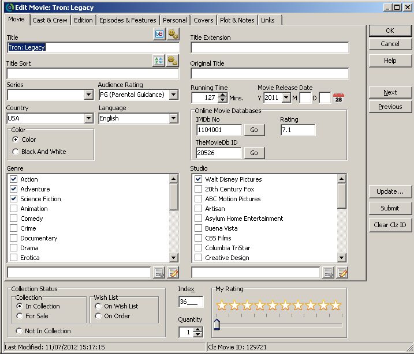Screen dimensions: 414x354
Task: Select the Black And White radio option
Action: click(x=16, y=152)
